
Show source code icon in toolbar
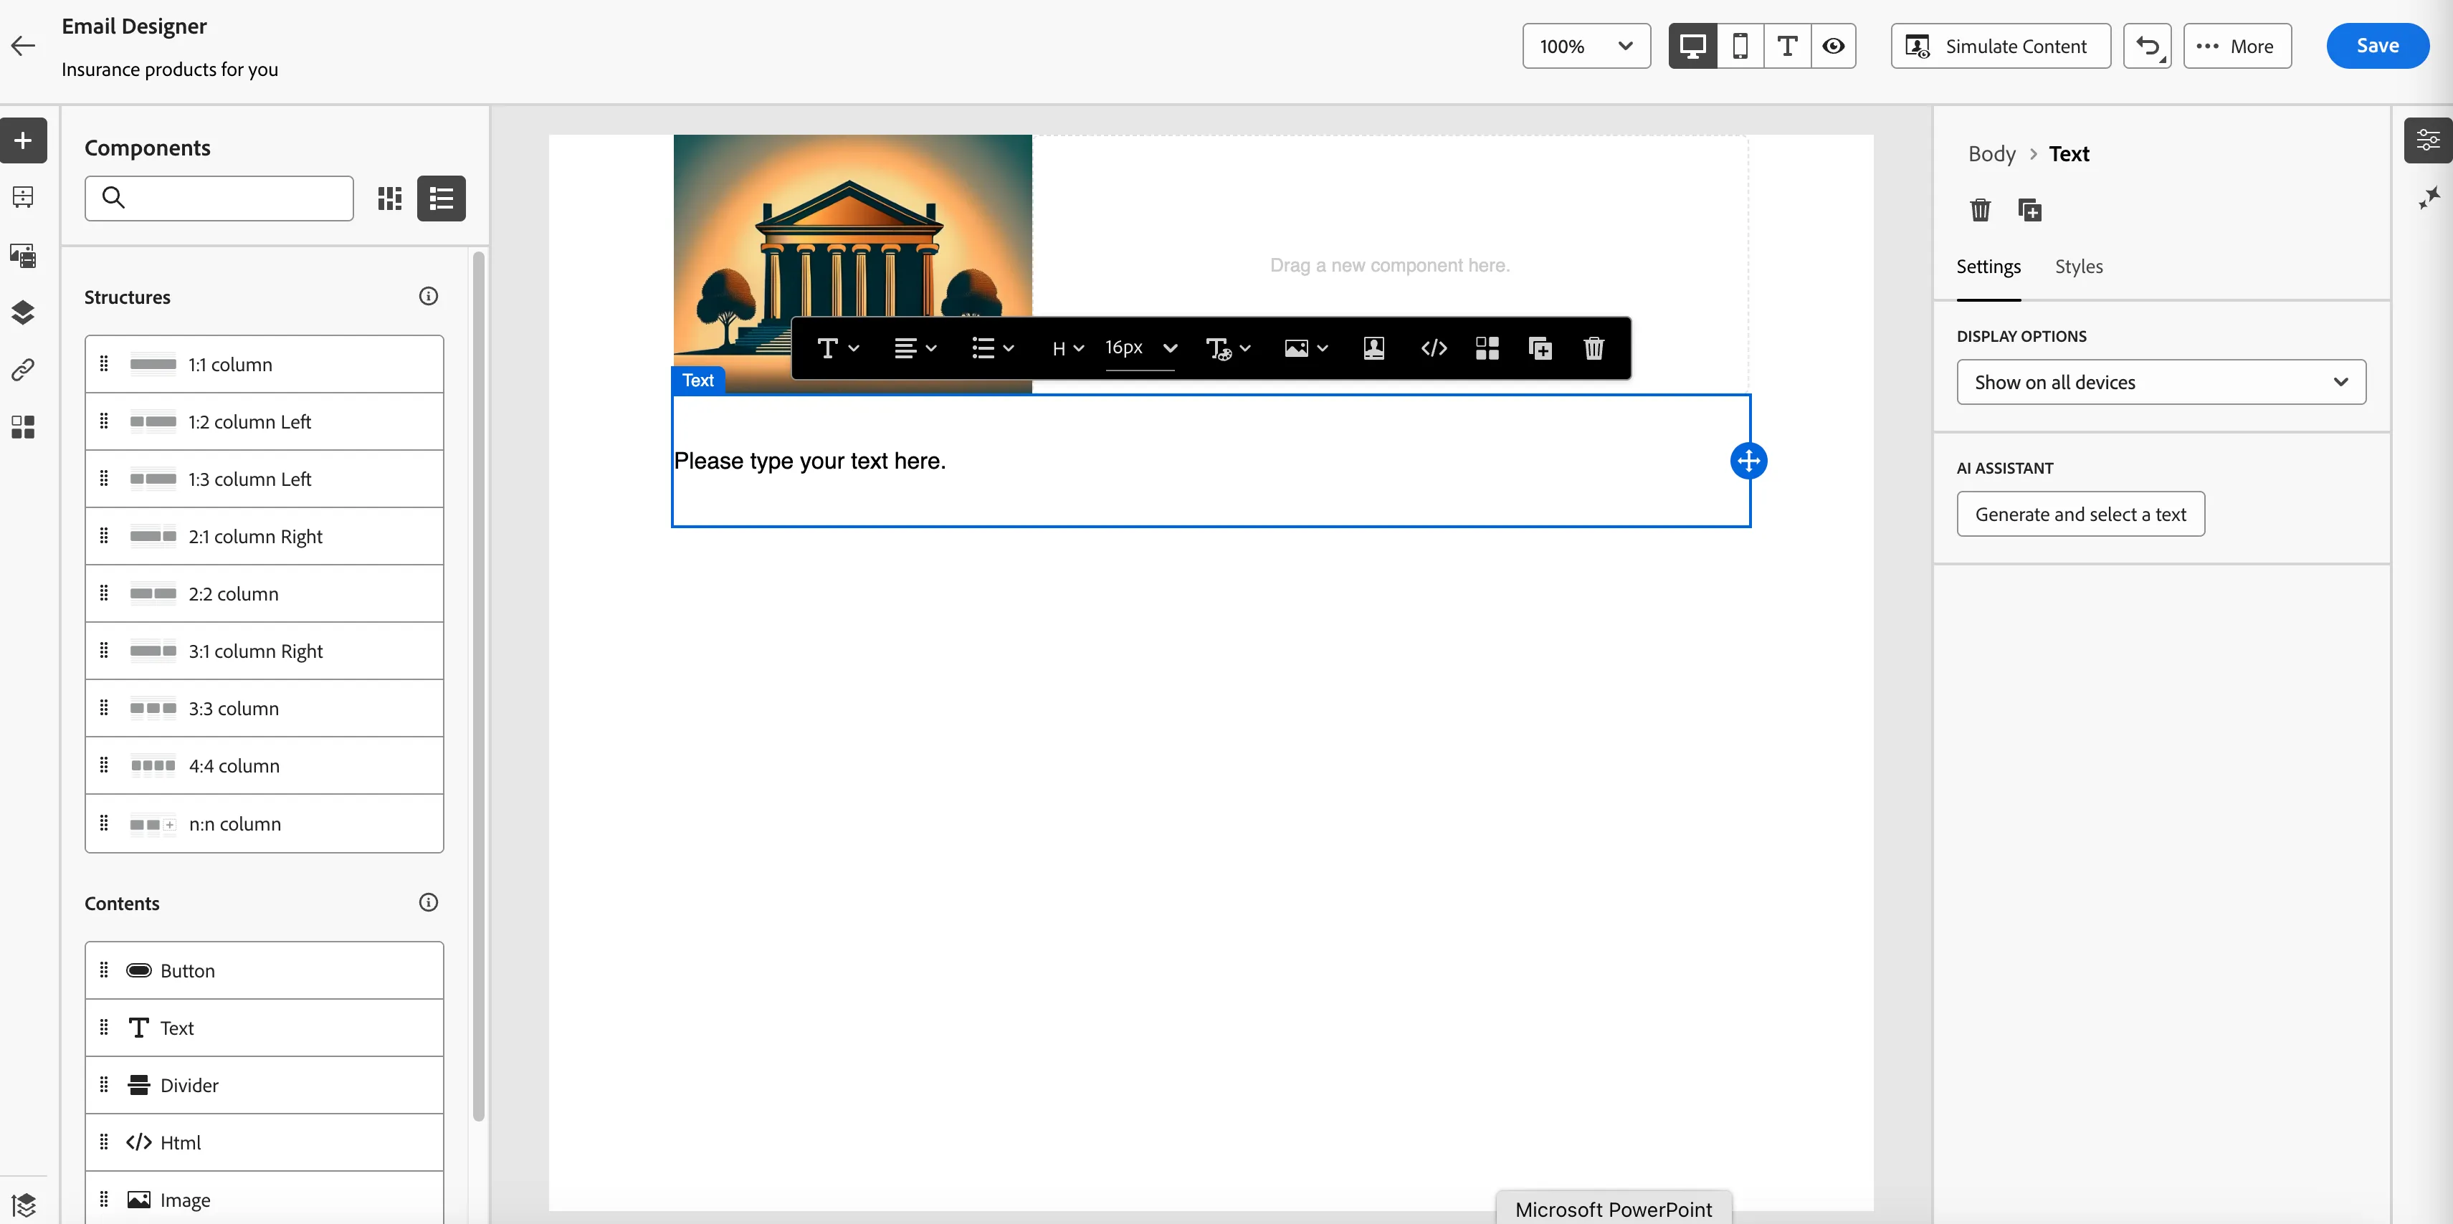(1433, 348)
